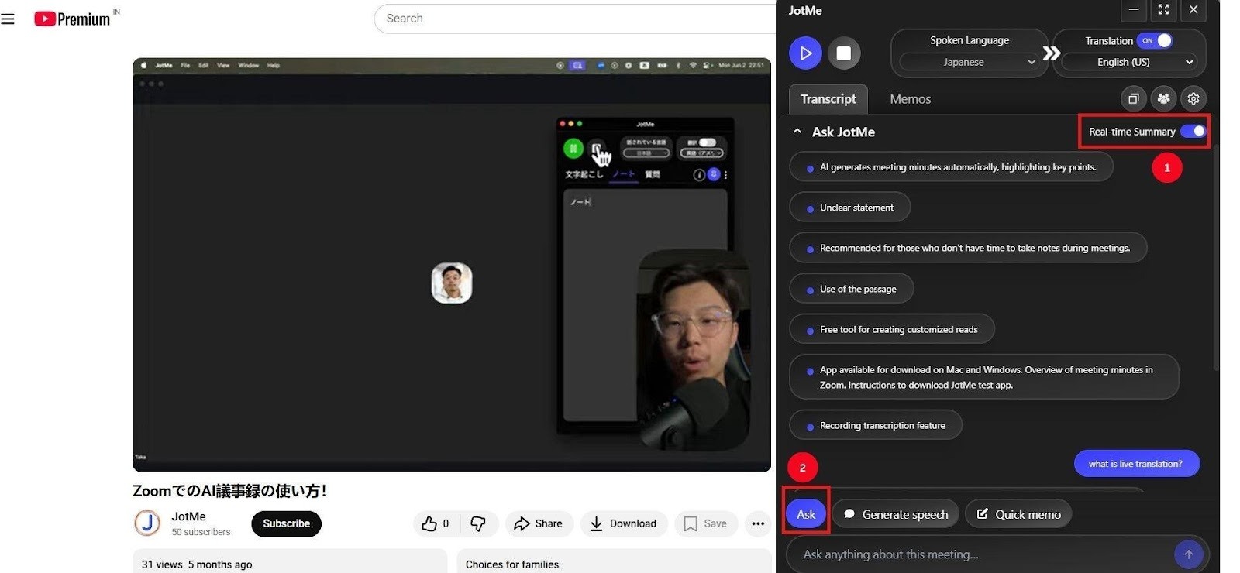Select 'Free tool for creating customized reads'
Image resolution: width=1240 pixels, height=573 pixels.
pyautogui.click(x=891, y=329)
